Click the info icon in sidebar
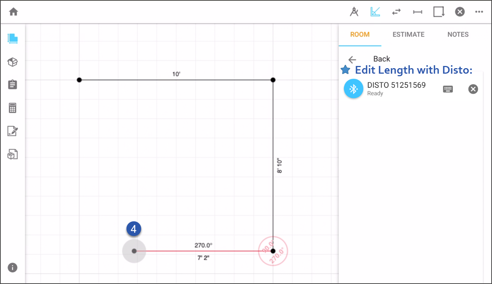Screen dimensions: 492x284 pos(13,268)
